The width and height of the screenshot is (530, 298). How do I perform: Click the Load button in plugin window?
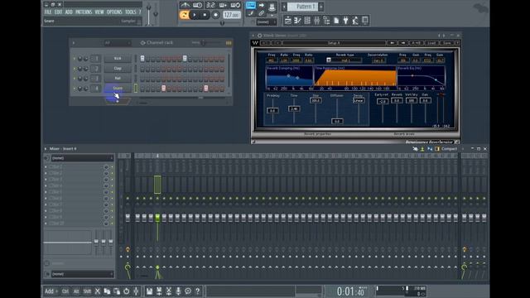431,43
